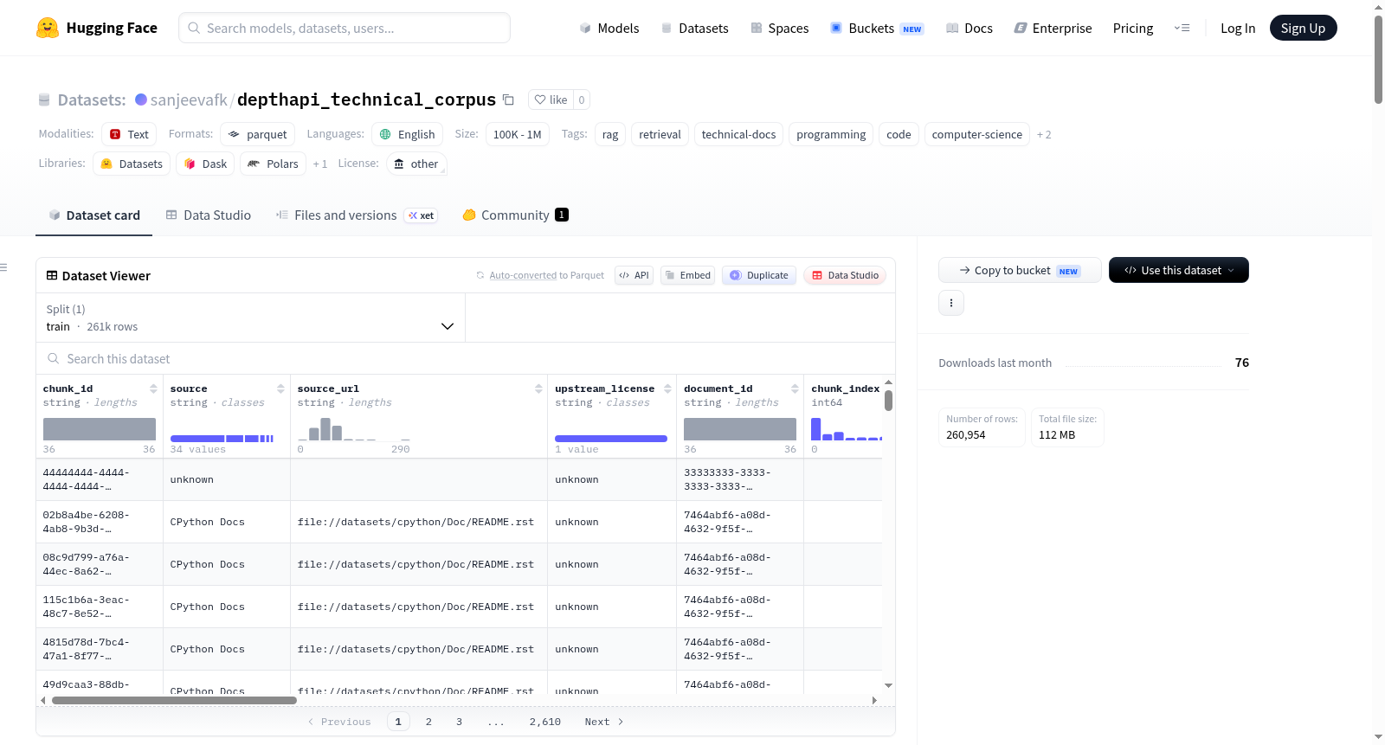Select the Polars library tag

point(273,164)
